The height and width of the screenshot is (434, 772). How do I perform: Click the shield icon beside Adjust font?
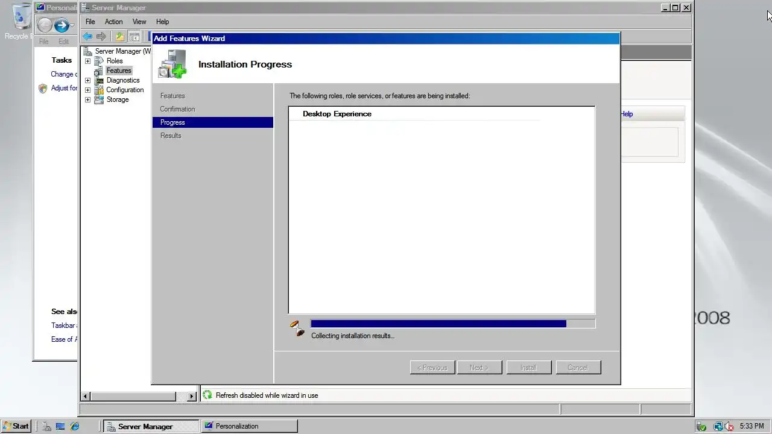[x=43, y=88]
